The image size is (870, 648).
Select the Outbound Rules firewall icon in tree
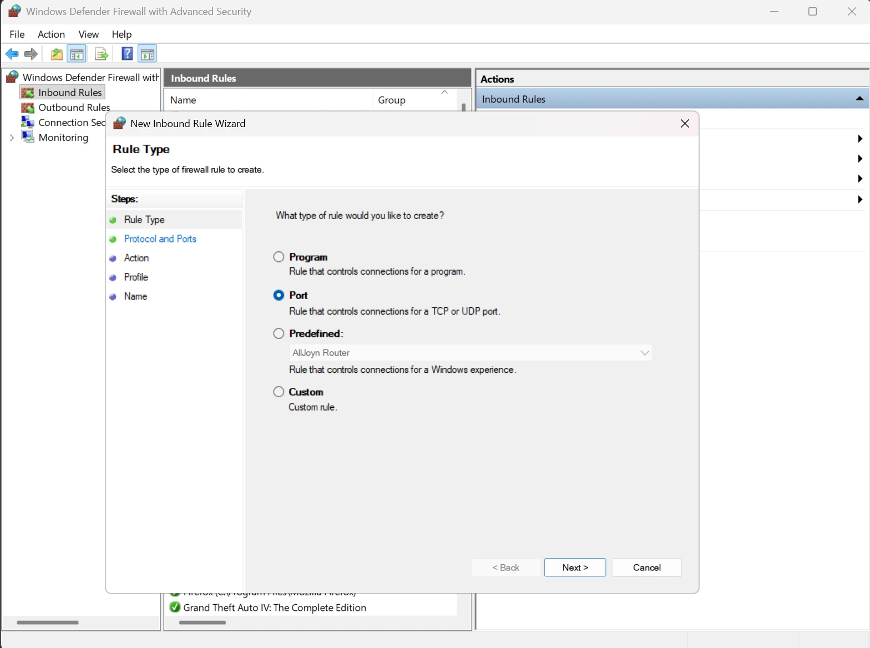(28, 108)
